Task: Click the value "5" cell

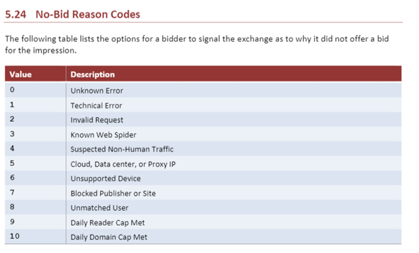Action: [x=13, y=164]
